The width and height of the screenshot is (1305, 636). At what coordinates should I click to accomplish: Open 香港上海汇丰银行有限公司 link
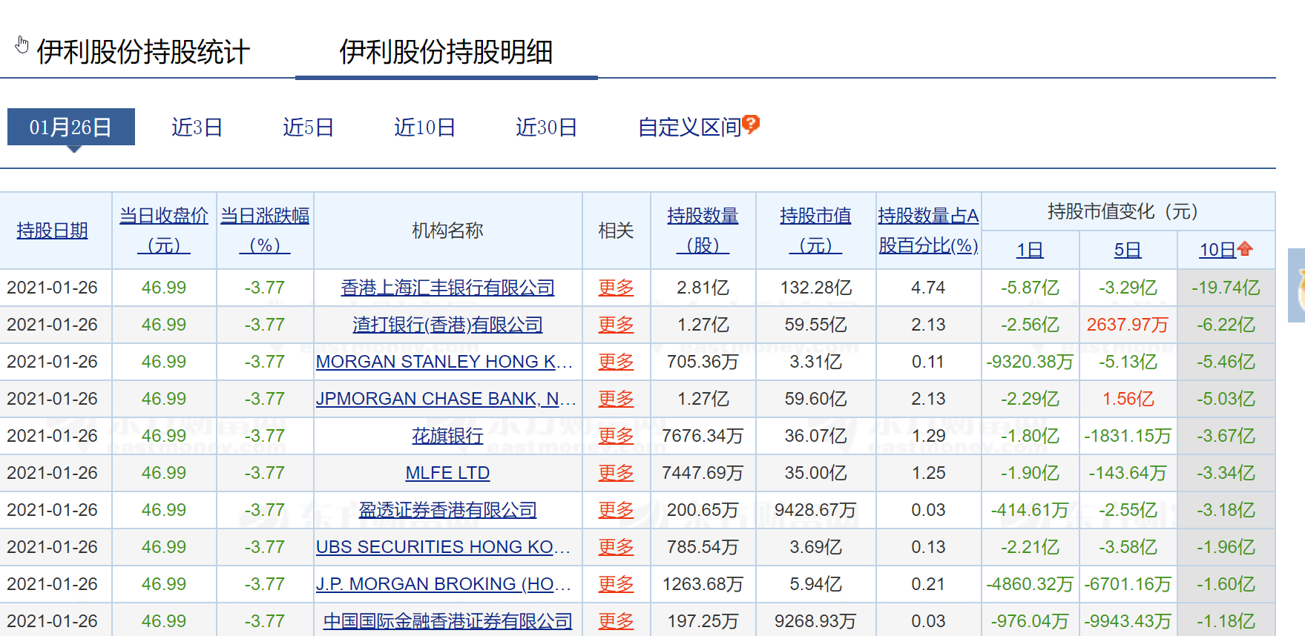[x=448, y=288]
